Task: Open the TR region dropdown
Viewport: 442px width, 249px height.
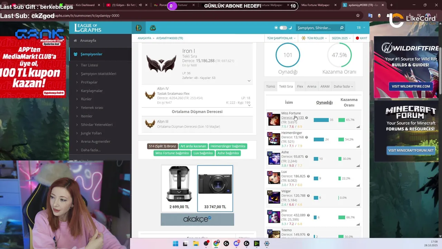Action: (x=361, y=28)
